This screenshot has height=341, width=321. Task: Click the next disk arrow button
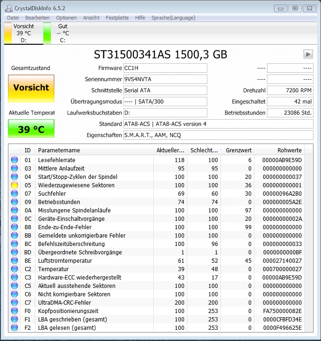click(308, 55)
